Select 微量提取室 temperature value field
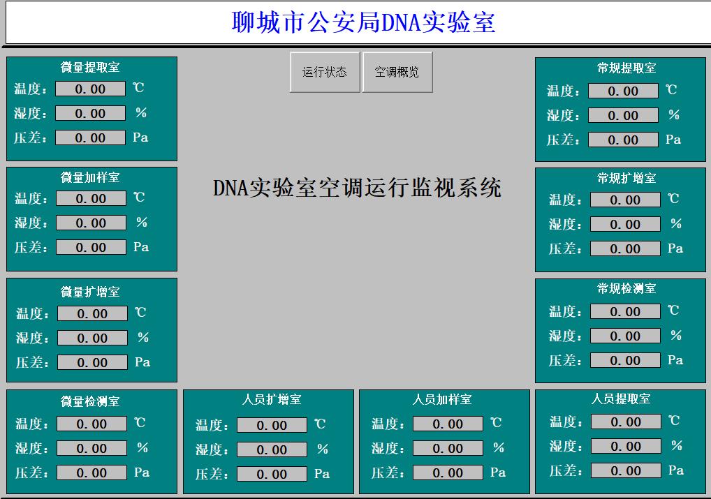 point(90,89)
